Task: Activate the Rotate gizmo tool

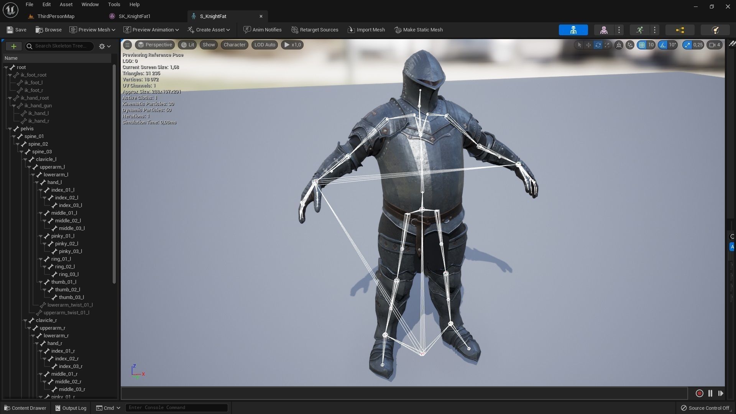Action: 598,45
